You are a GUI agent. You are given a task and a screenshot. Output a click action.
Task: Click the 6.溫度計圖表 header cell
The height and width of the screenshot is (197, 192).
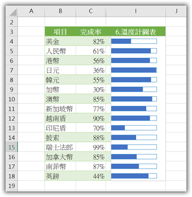[136, 32]
